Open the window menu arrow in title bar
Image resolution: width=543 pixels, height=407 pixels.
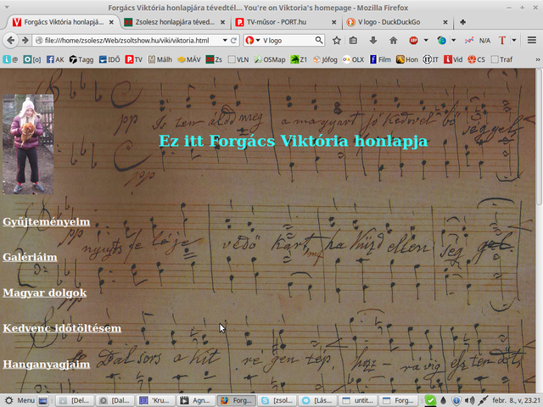tap(7, 8)
